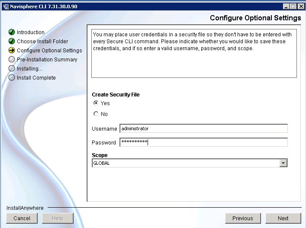Select the Yes radio button

pyautogui.click(x=96, y=103)
